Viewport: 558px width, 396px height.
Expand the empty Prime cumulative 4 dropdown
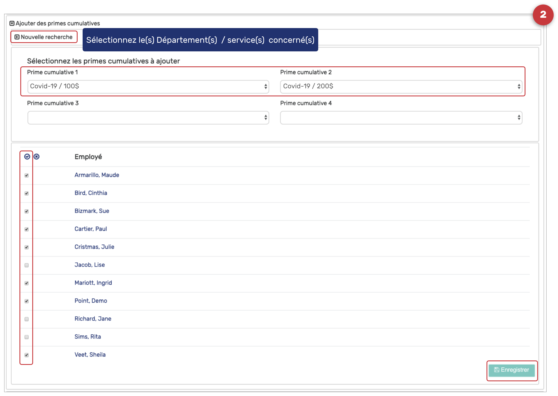coord(401,118)
